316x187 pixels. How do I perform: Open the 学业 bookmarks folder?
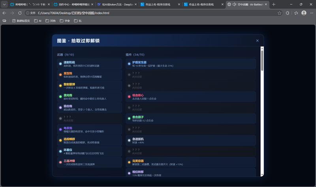(x=65, y=21)
